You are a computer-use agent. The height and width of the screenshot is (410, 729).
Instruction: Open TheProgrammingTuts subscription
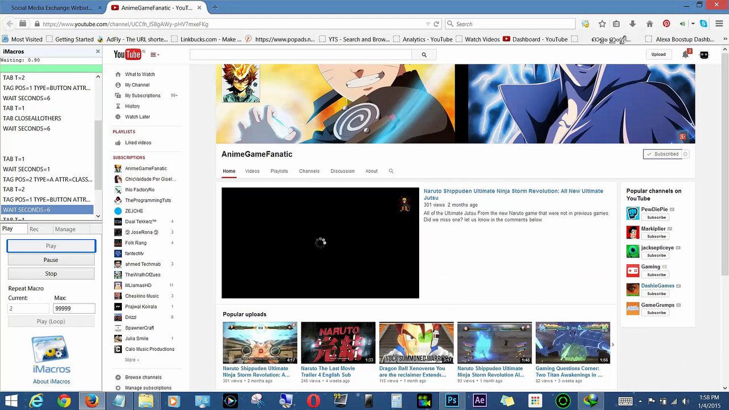(x=148, y=200)
